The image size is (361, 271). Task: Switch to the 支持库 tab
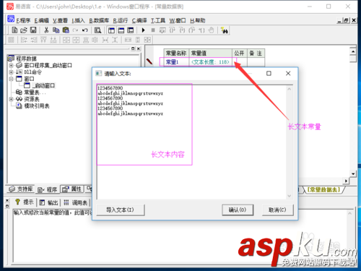pyautogui.click(x=20, y=189)
